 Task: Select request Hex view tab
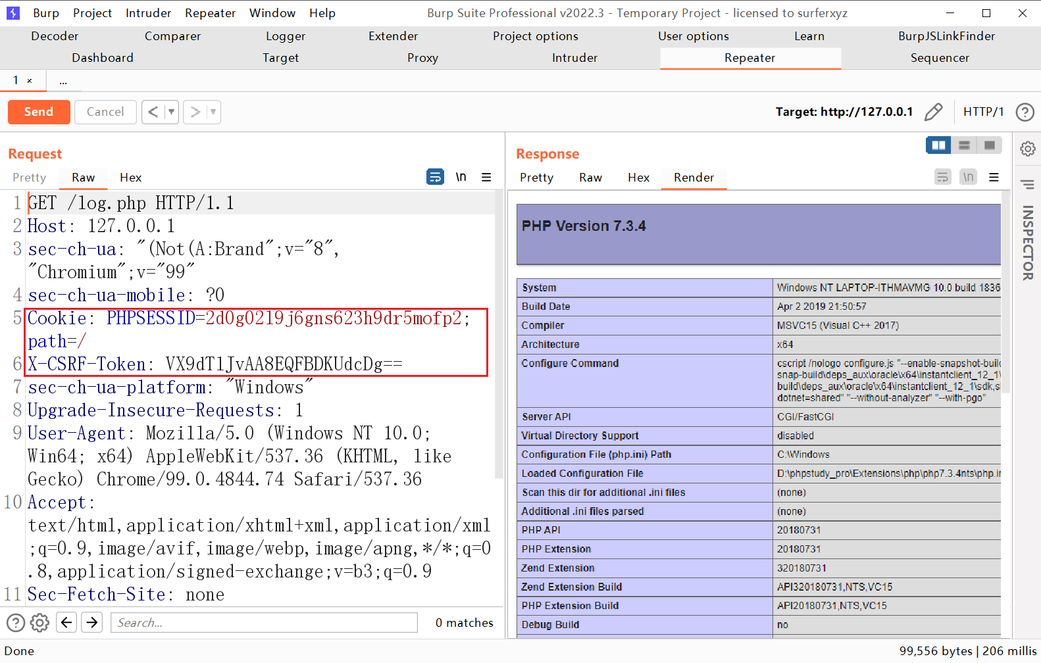pos(130,178)
